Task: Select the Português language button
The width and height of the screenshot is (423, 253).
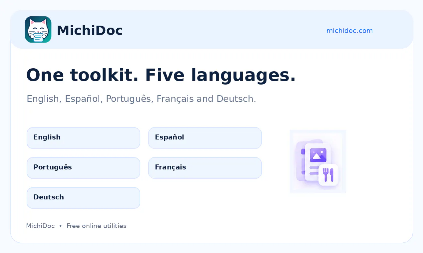Action: 83,168
